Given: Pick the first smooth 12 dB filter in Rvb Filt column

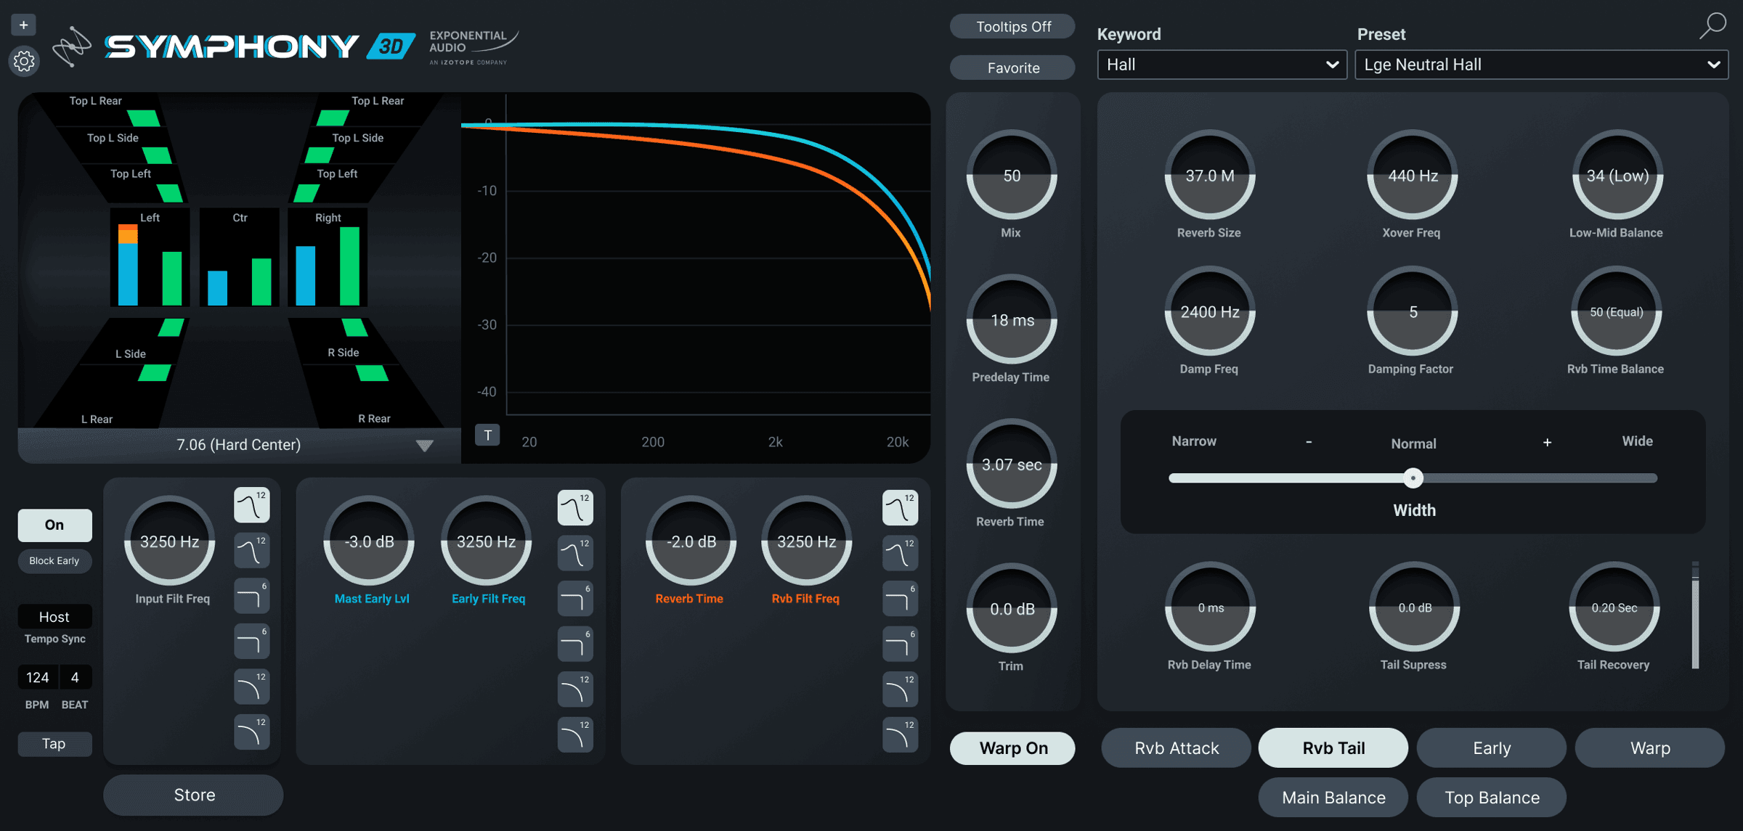Looking at the screenshot, I should [x=900, y=689].
